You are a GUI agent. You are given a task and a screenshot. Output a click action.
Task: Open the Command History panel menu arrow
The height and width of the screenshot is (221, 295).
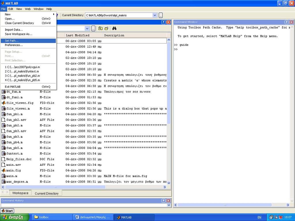[169, 205]
